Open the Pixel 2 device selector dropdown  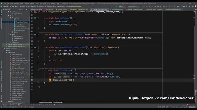[x=133, y=6]
